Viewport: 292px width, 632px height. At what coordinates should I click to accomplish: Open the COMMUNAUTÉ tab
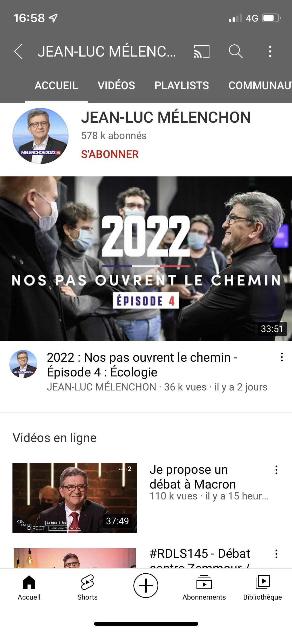(260, 86)
